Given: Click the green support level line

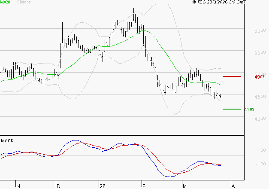Looking at the screenshot, I should pos(232,109).
